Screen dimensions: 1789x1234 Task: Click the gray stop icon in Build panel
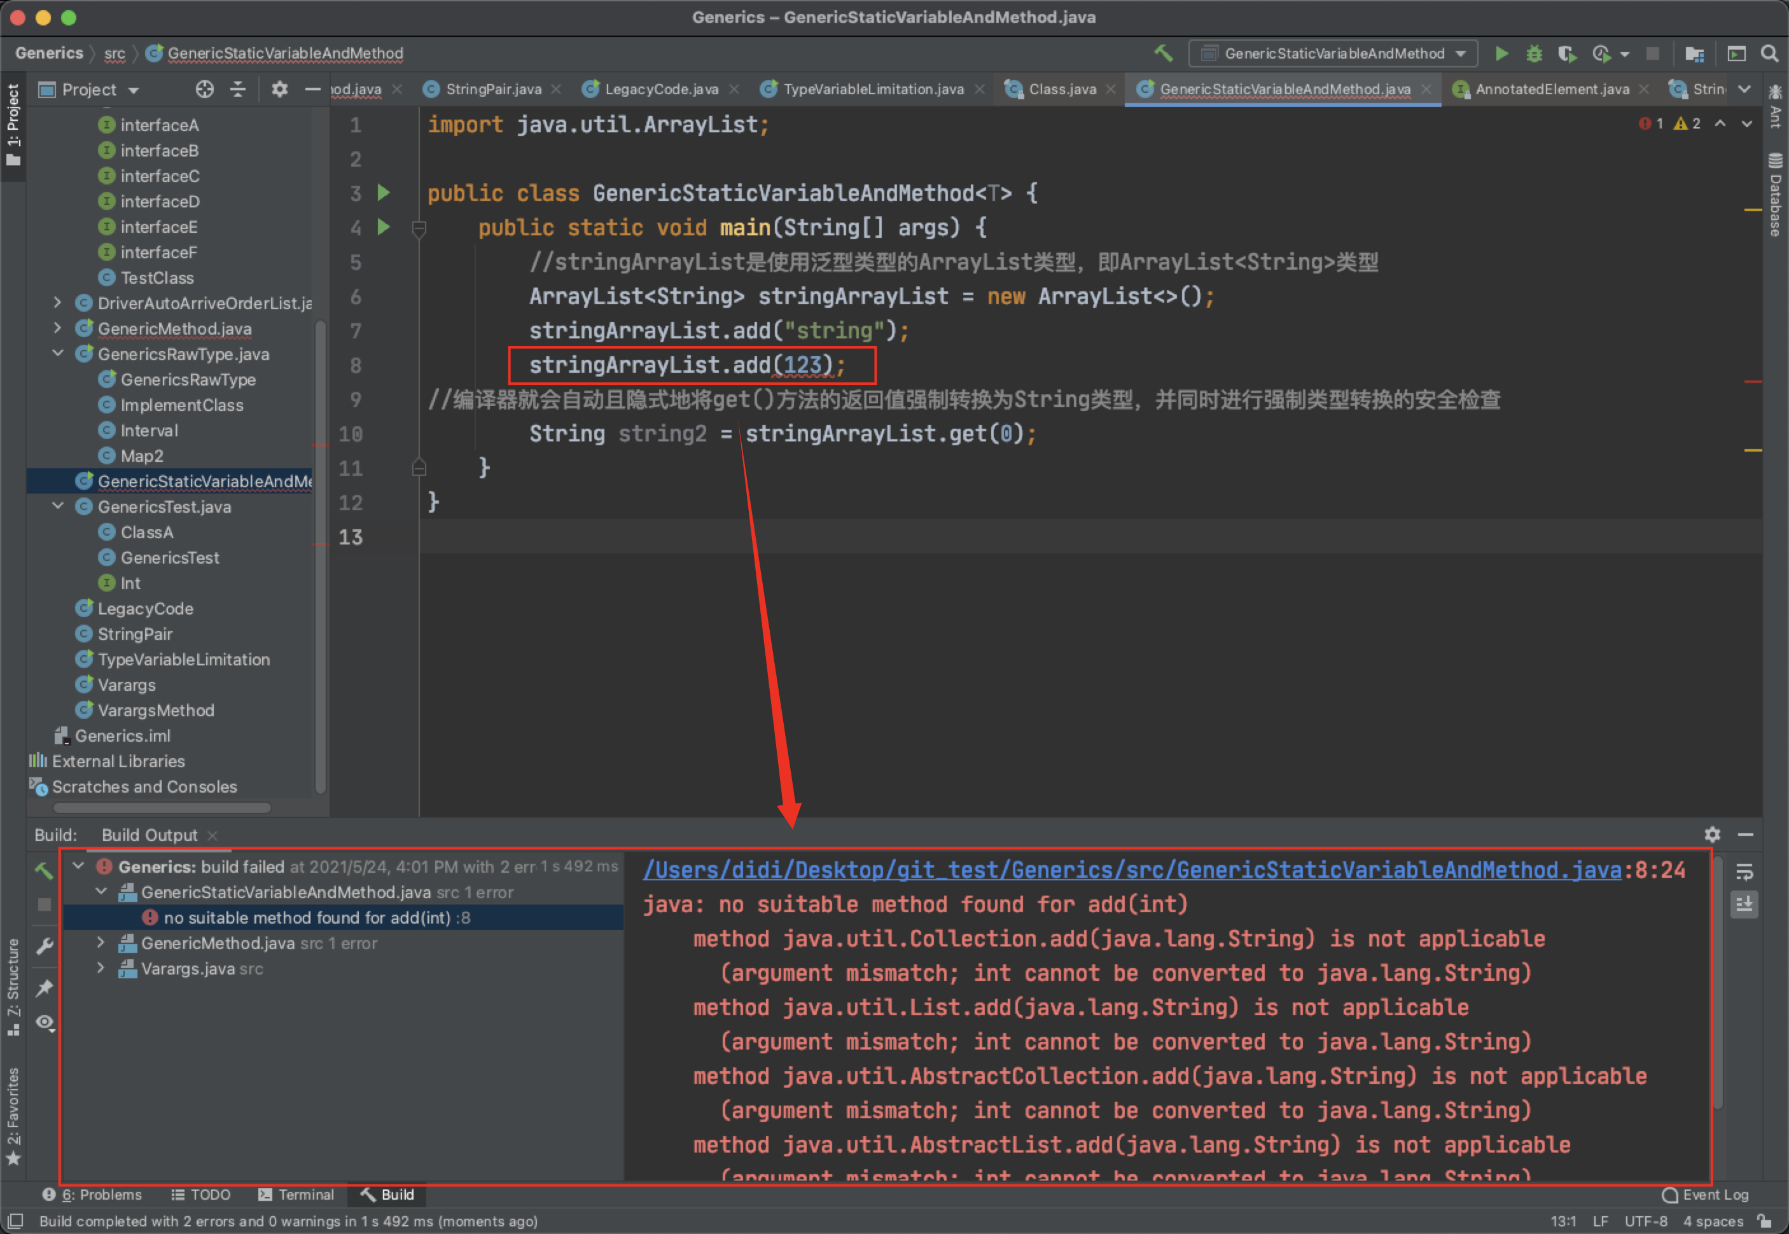44,905
